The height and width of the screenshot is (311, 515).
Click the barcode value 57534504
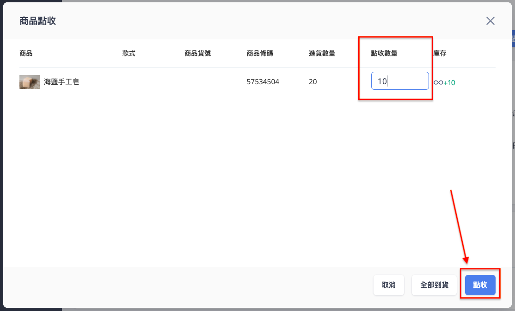pyautogui.click(x=263, y=82)
